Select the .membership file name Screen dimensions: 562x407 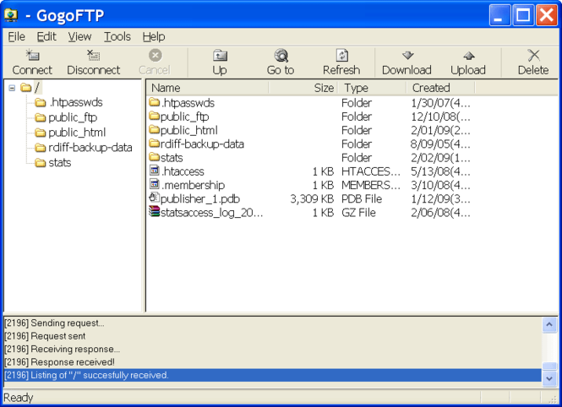[x=193, y=185]
